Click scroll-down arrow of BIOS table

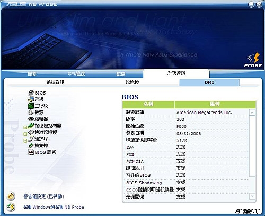click(252, 196)
